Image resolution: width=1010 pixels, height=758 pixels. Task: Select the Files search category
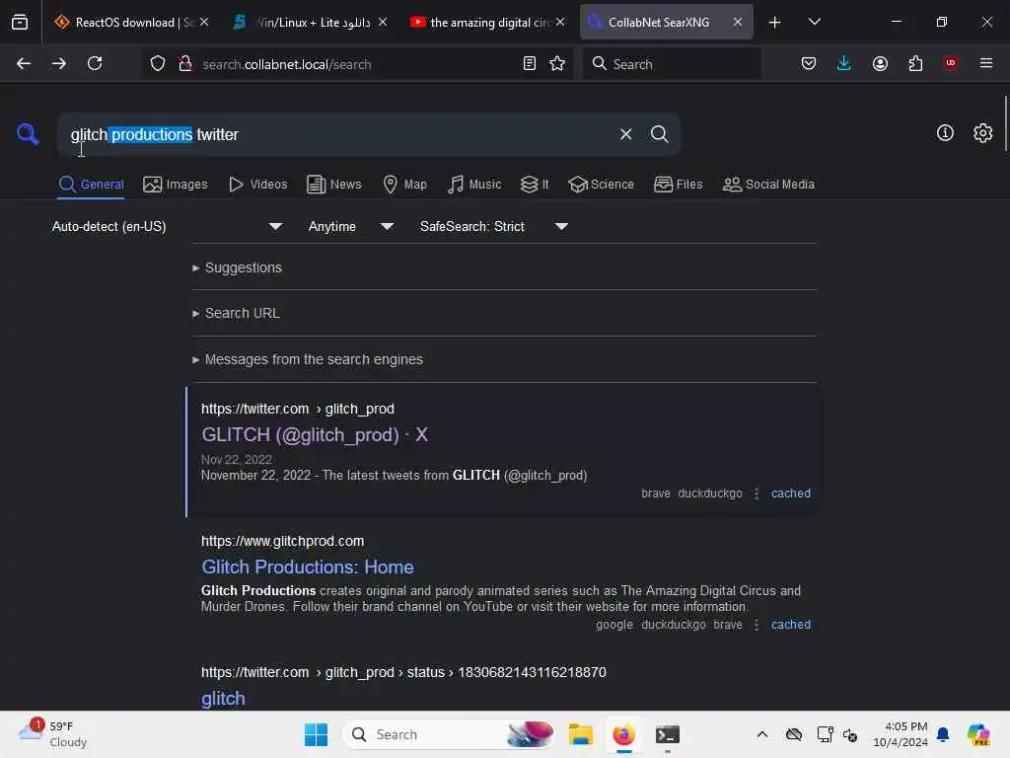(678, 185)
